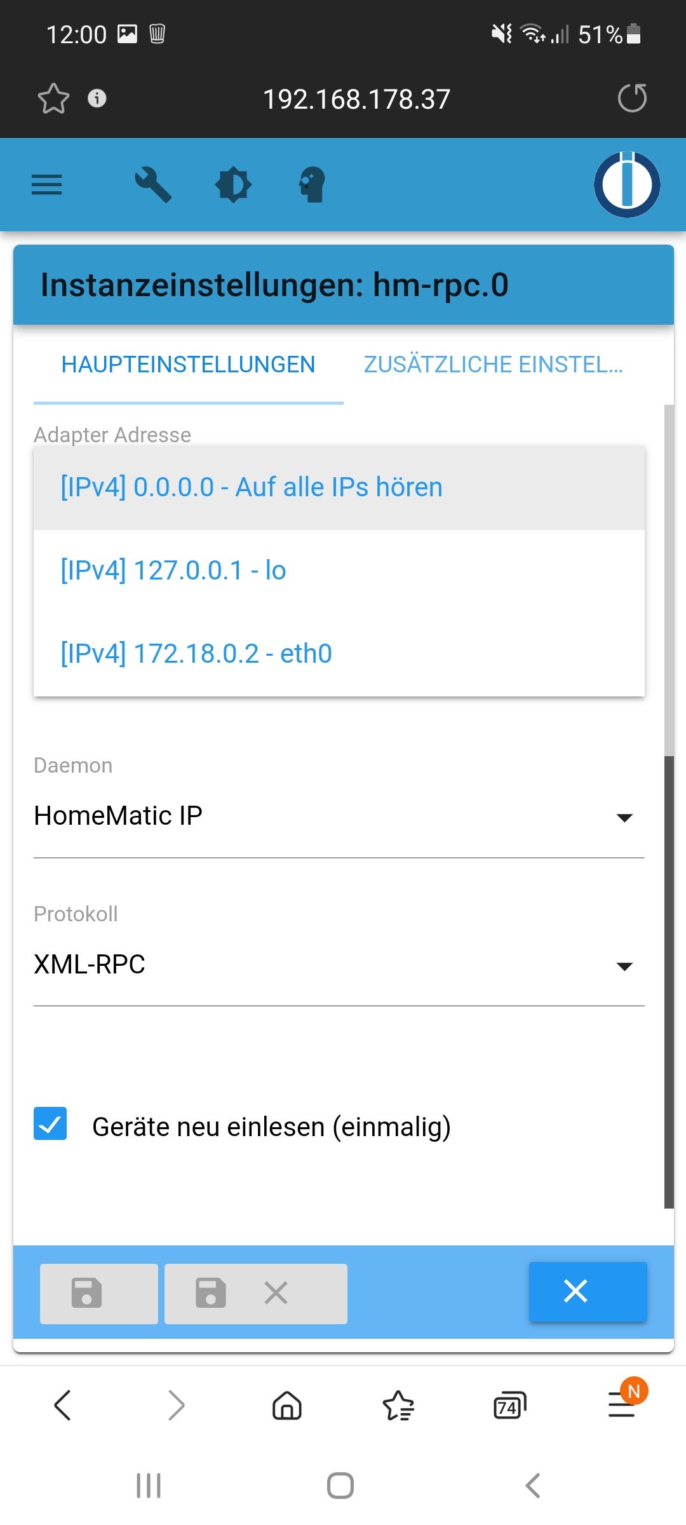Show site info icon in address bar
This screenshot has height=1525, width=686.
97,98
